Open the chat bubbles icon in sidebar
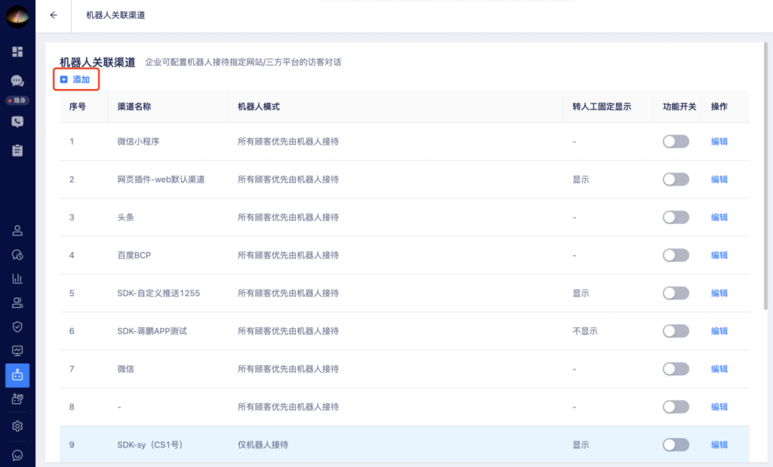Viewport: 773px width, 467px height. [17, 80]
